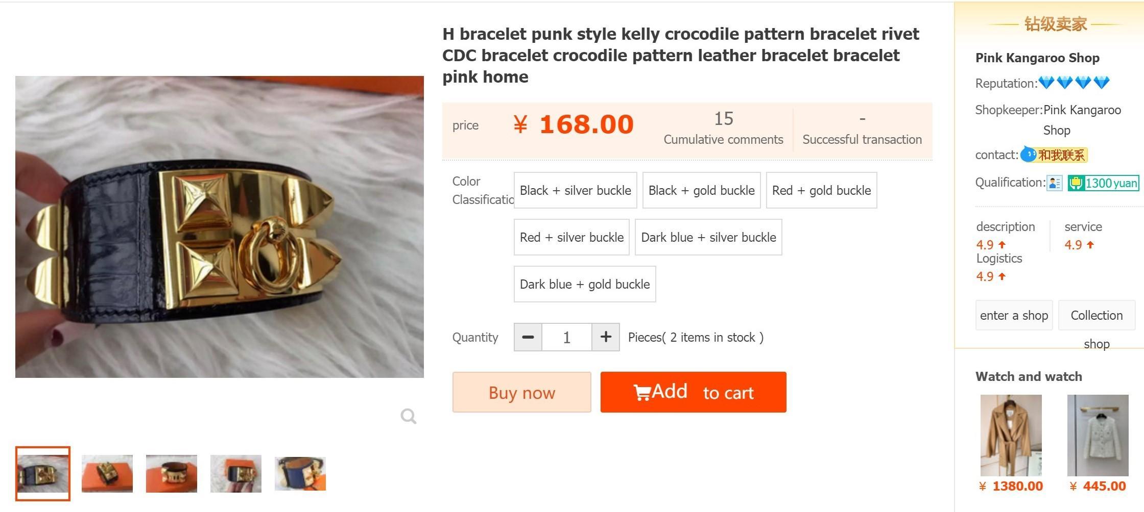This screenshot has height=512, width=1144.
Task: Select Dark blue + silver buckle variant
Action: tap(708, 237)
